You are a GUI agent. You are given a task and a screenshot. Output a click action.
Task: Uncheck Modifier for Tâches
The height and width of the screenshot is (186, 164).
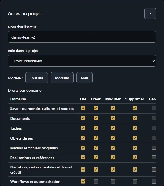coord(113,128)
